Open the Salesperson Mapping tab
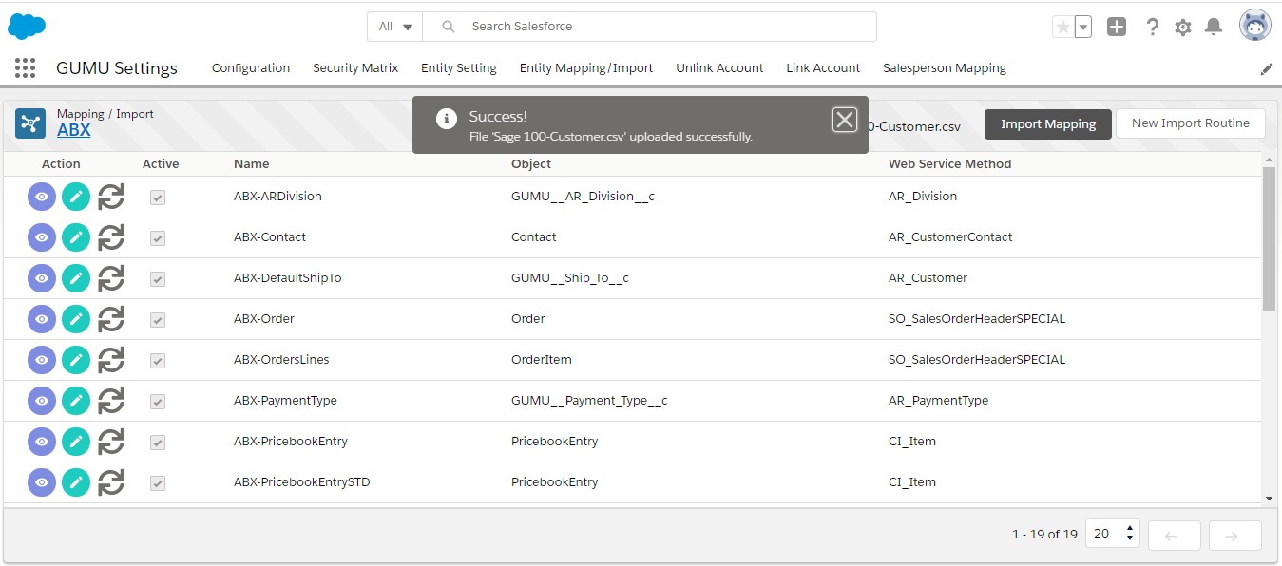Viewport: 1282px width, 566px height. point(944,68)
